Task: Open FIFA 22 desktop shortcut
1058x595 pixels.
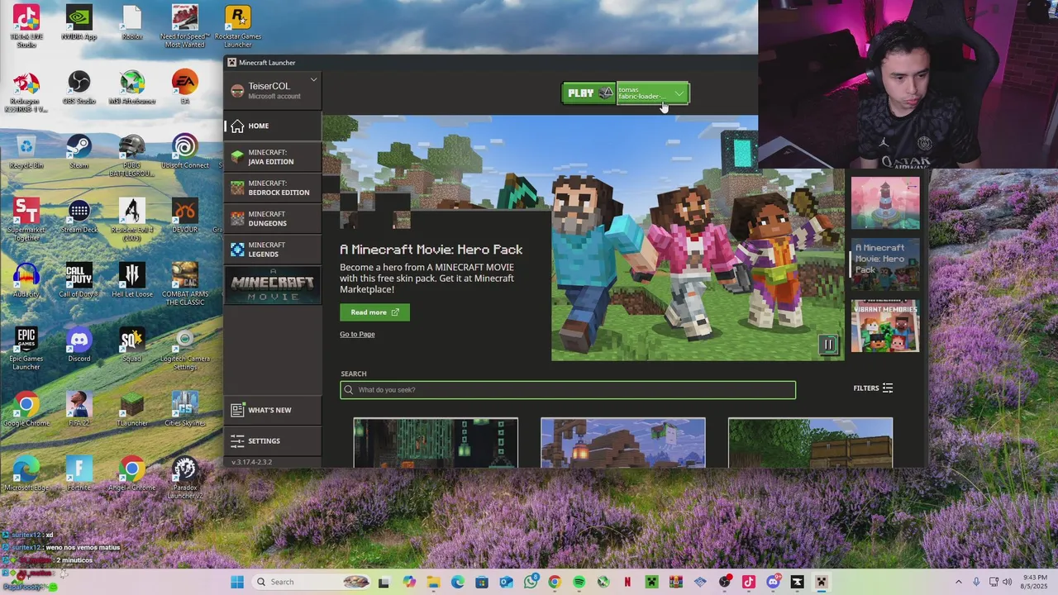Action: (79, 410)
